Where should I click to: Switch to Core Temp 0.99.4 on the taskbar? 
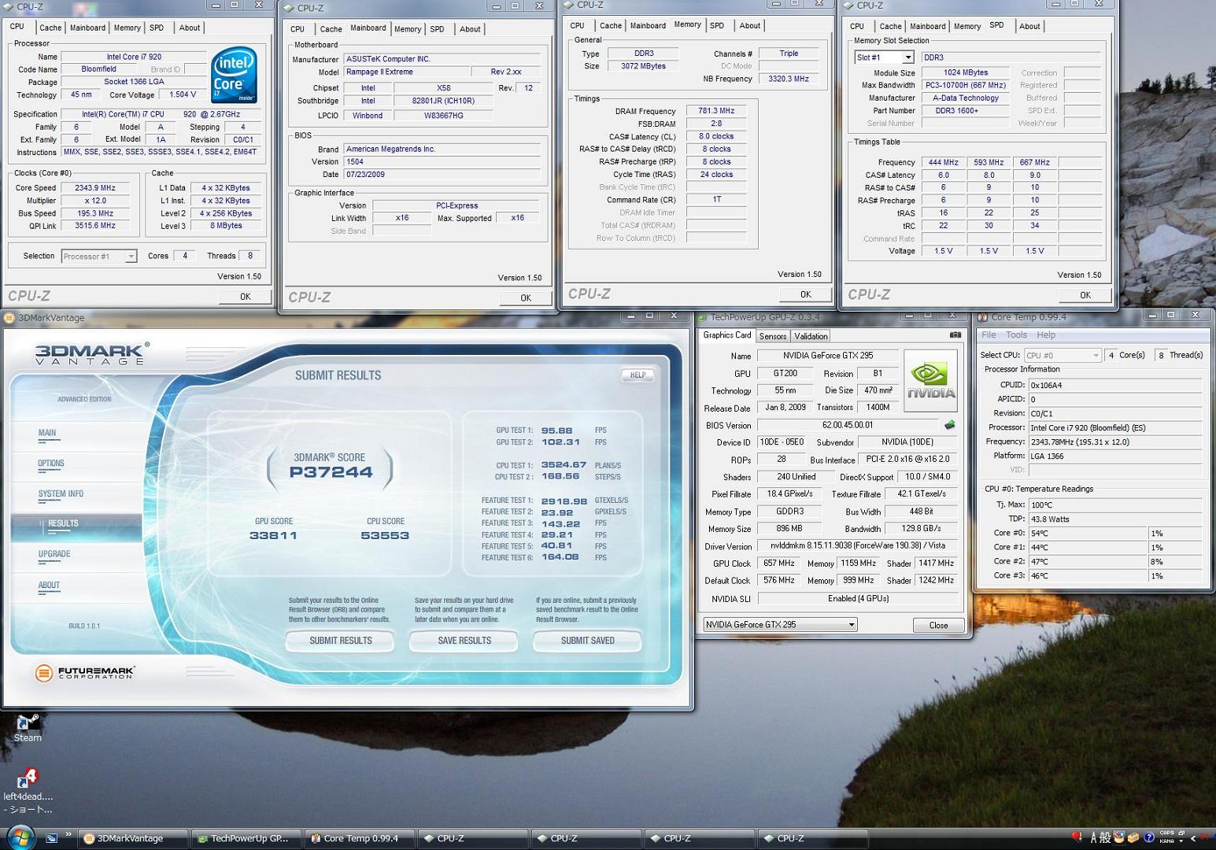(360, 838)
